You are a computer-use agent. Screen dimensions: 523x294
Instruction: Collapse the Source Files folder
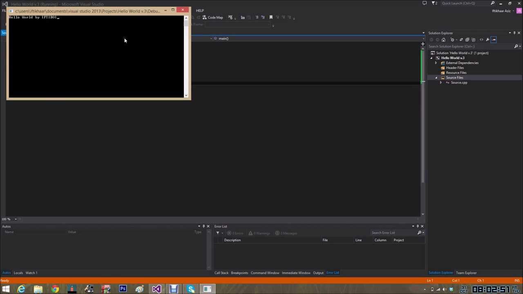[x=436, y=78]
